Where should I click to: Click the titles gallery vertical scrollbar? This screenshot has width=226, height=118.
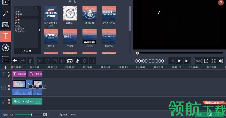point(130,19)
